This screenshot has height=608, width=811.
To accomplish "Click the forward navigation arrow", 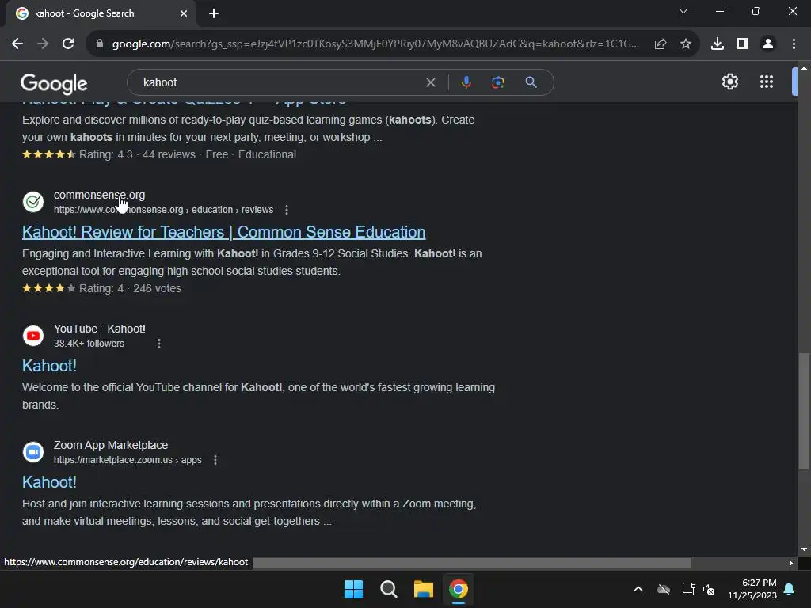I will (x=43, y=44).
